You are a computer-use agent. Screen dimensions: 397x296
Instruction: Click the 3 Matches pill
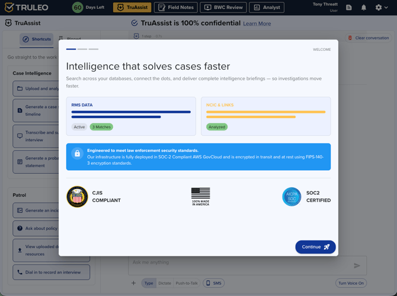point(101,127)
